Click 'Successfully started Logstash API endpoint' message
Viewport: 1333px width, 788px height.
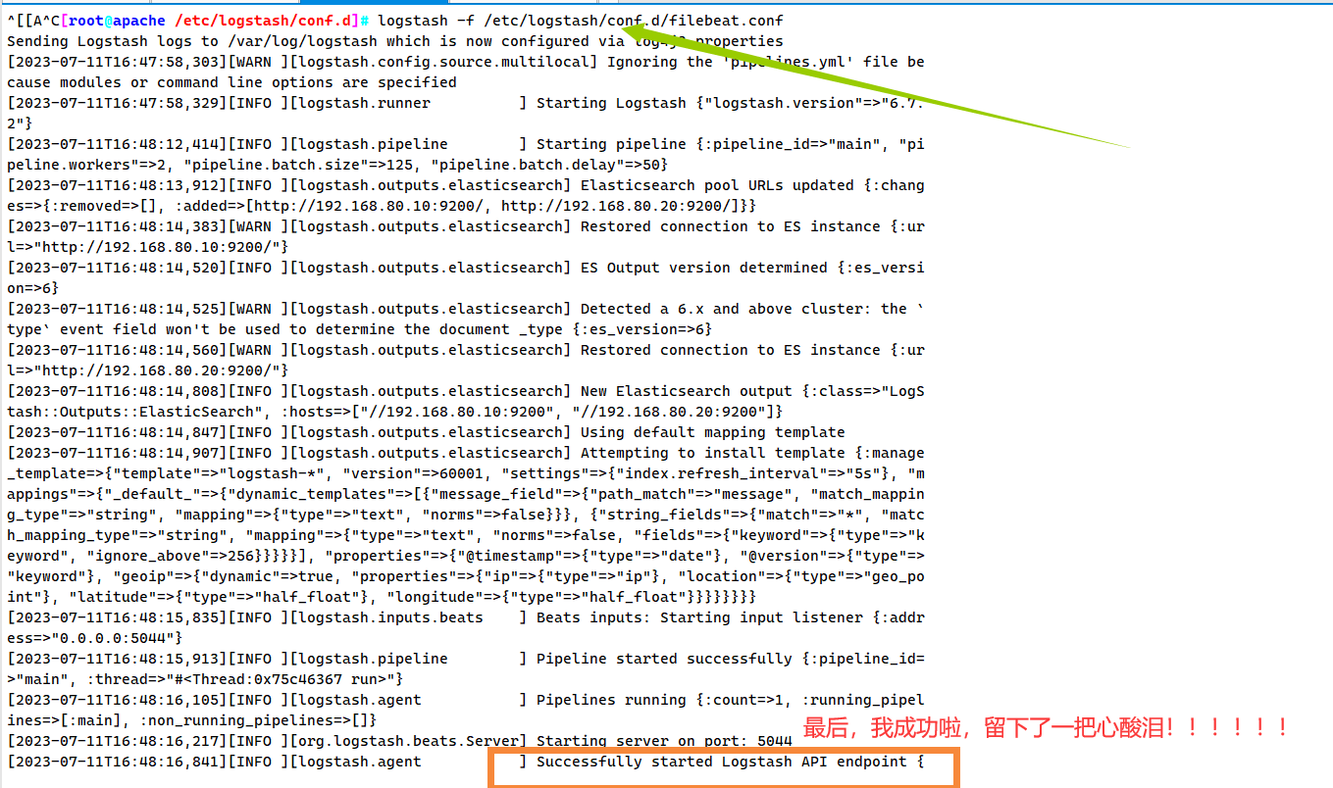(722, 762)
